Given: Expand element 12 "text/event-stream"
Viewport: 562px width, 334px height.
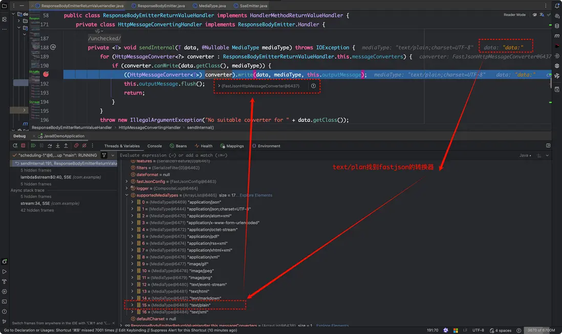Looking at the screenshot, I should (x=132, y=284).
